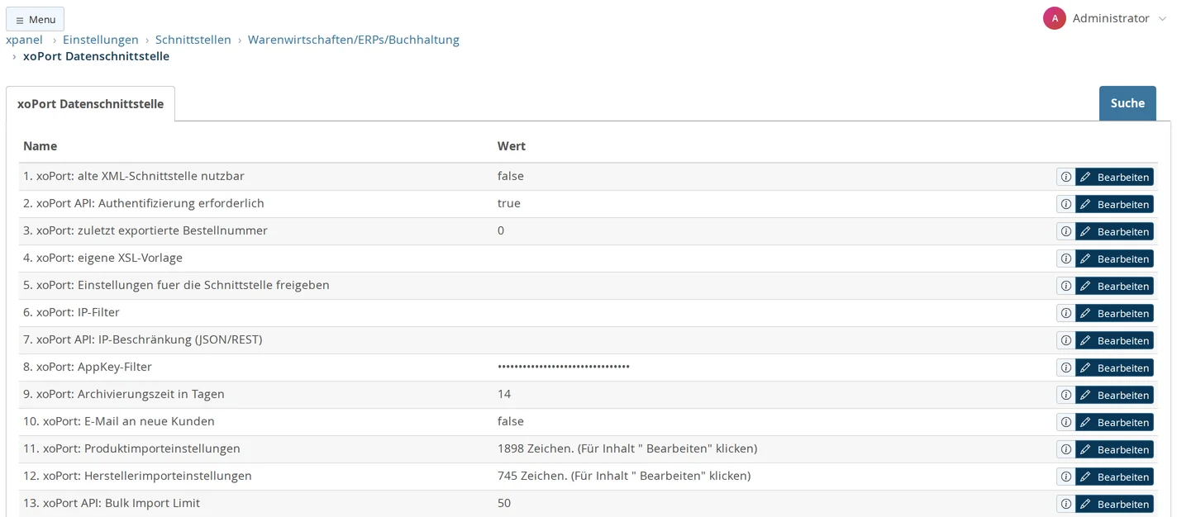Image resolution: width=1177 pixels, height=517 pixels.
Task: Edit E-Mail an neue Kunden setting
Action: (1114, 422)
